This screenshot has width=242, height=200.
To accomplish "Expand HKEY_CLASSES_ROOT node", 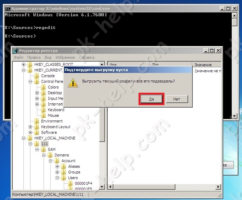I will click(x=23, y=64).
